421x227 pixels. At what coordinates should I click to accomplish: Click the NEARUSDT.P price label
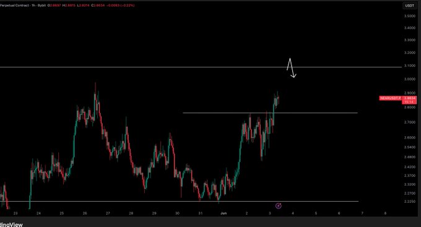point(391,98)
